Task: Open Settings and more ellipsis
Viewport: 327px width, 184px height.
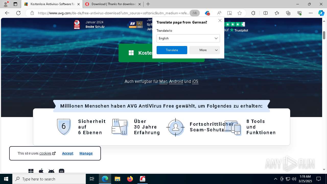Action: (x=311, y=13)
